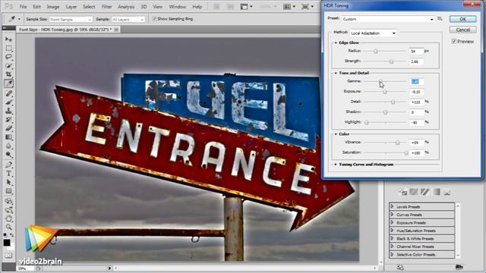The image size is (486, 273).
Task: Open the Window menu
Action: click(177, 7)
